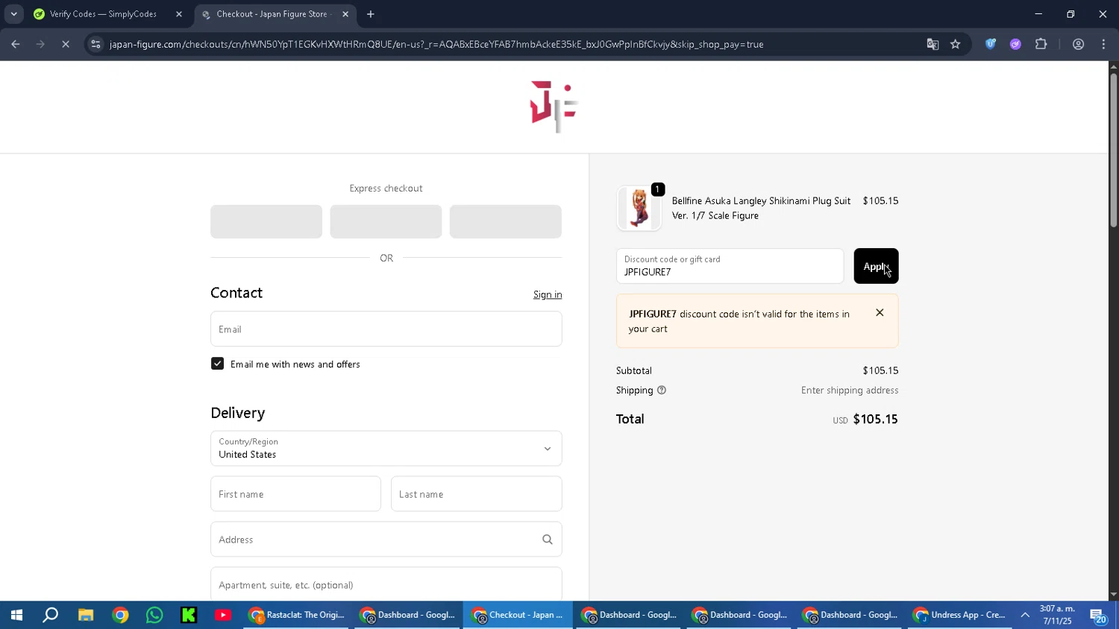This screenshot has height=629, width=1119.
Task: Open the green K app in taskbar
Action: pos(189,615)
